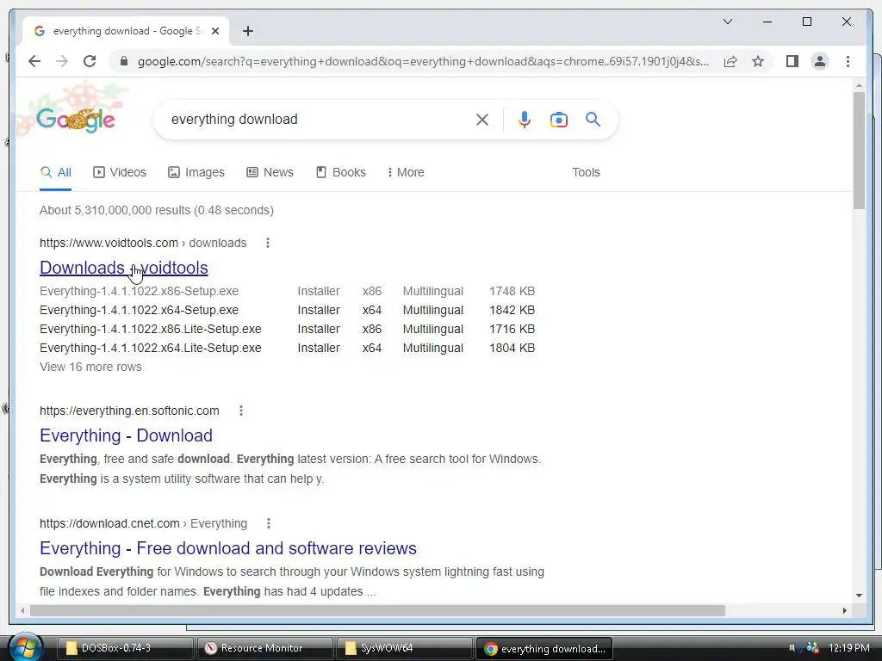Clear the search box with the X icon
Screen dimensions: 882x661
[482, 119]
